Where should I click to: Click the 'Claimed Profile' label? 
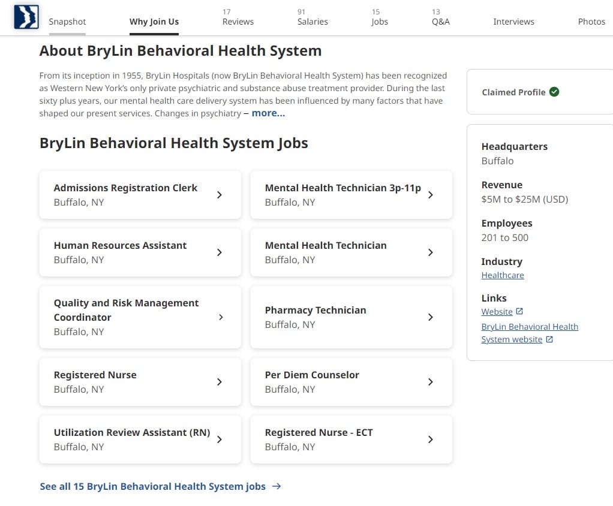coord(513,92)
